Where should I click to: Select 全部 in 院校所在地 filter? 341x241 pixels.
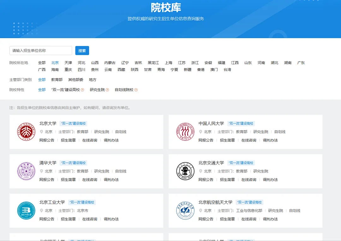[x=42, y=63]
